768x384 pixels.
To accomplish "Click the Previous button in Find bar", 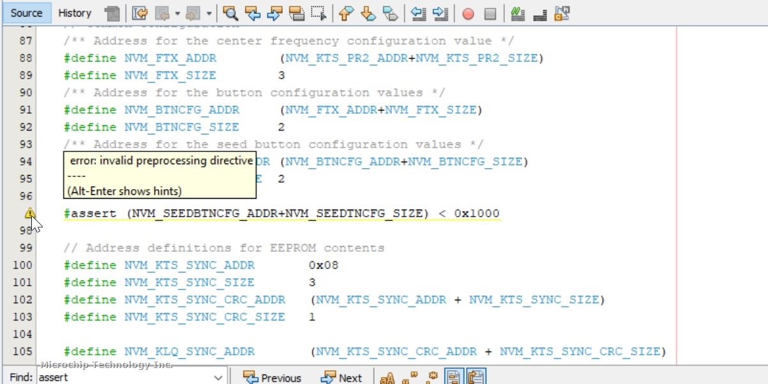I will tap(272, 378).
